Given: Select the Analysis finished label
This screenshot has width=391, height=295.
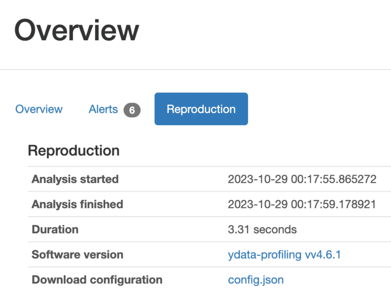Looking at the screenshot, I should [x=77, y=204].
